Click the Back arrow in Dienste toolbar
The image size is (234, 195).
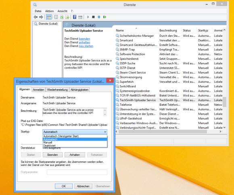(36, 17)
